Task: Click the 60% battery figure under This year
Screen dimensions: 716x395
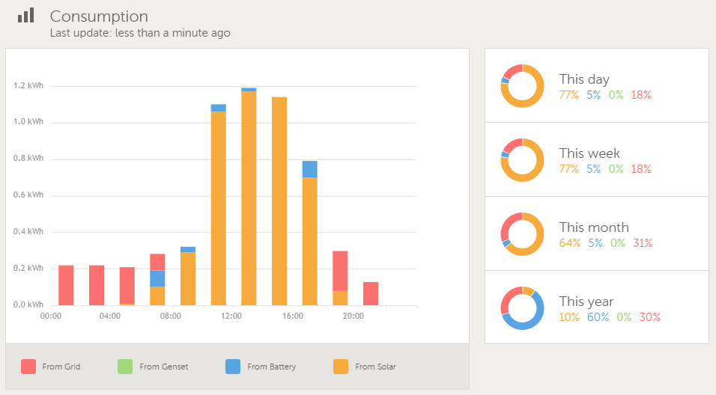Action: 597,317
